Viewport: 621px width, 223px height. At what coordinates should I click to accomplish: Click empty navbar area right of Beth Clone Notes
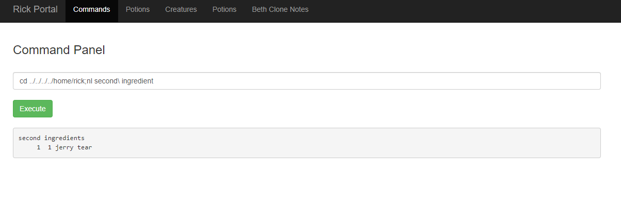(x=464, y=11)
